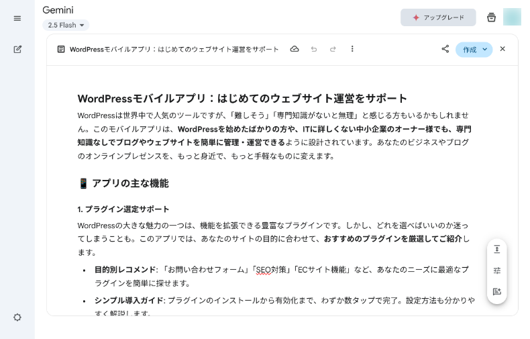Click the 1. プラグイン選定サポート subheading
This screenshot has width=530, height=339.
[x=123, y=209]
